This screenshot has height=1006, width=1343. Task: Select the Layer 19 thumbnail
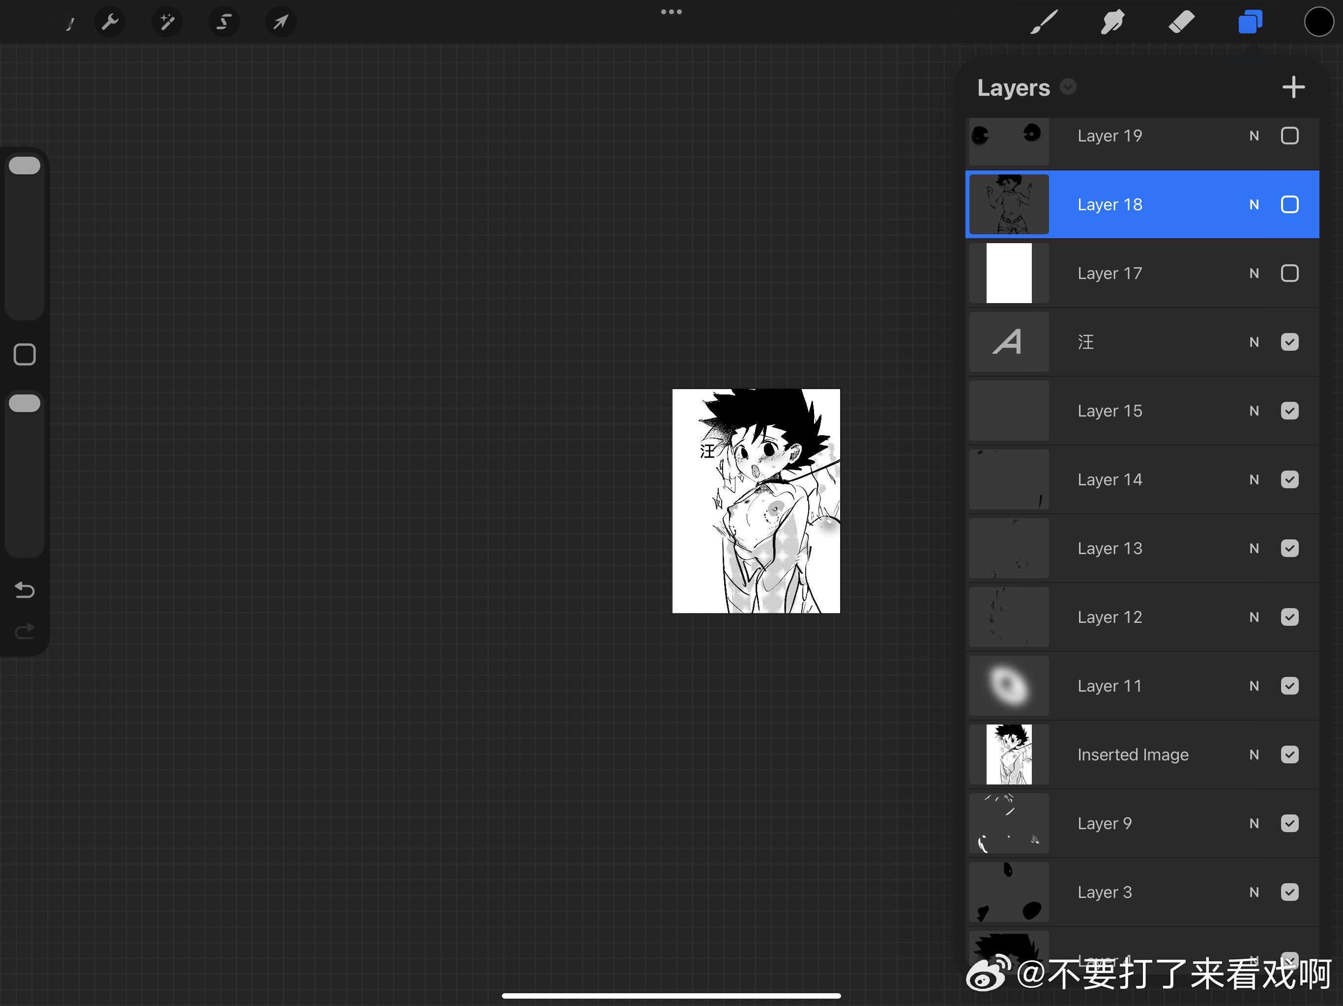(x=1008, y=141)
